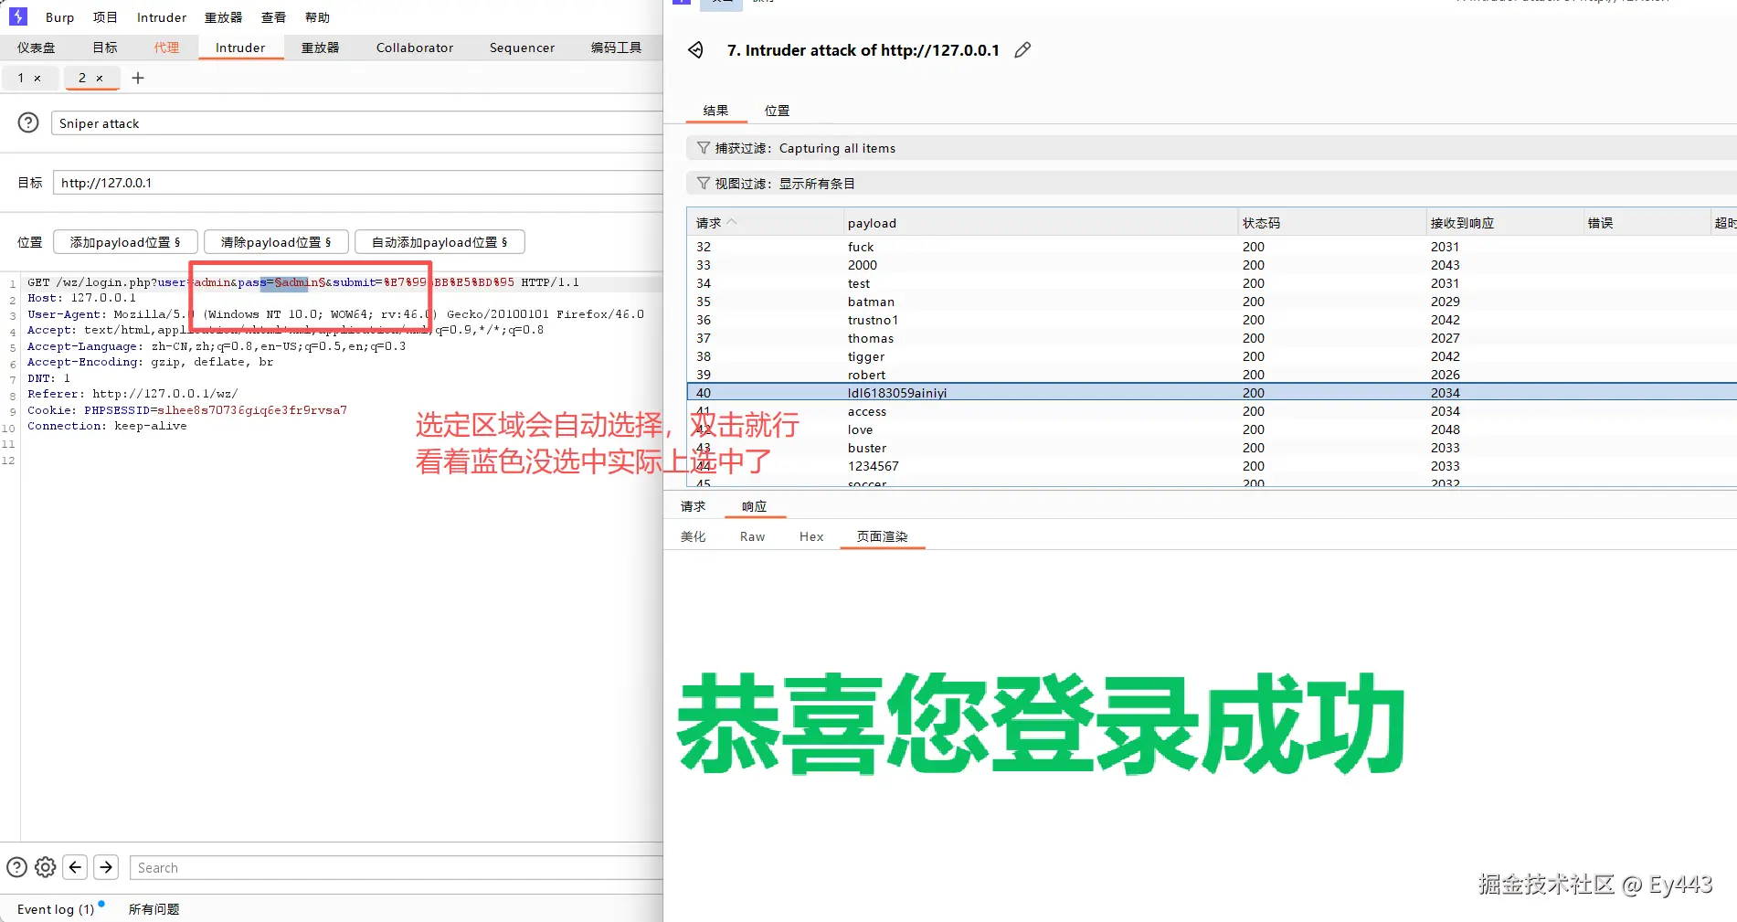Switch to Sequencer tab
The image size is (1737, 922).
(522, 48)
